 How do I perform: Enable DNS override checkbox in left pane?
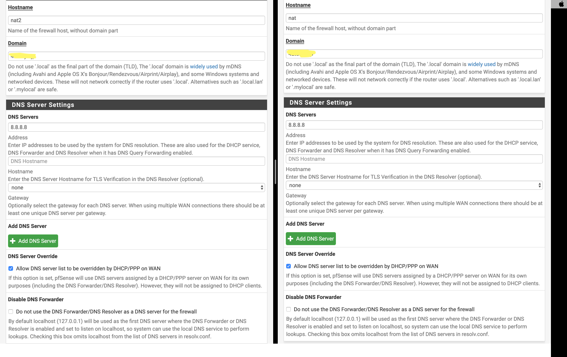click(11, 268)
